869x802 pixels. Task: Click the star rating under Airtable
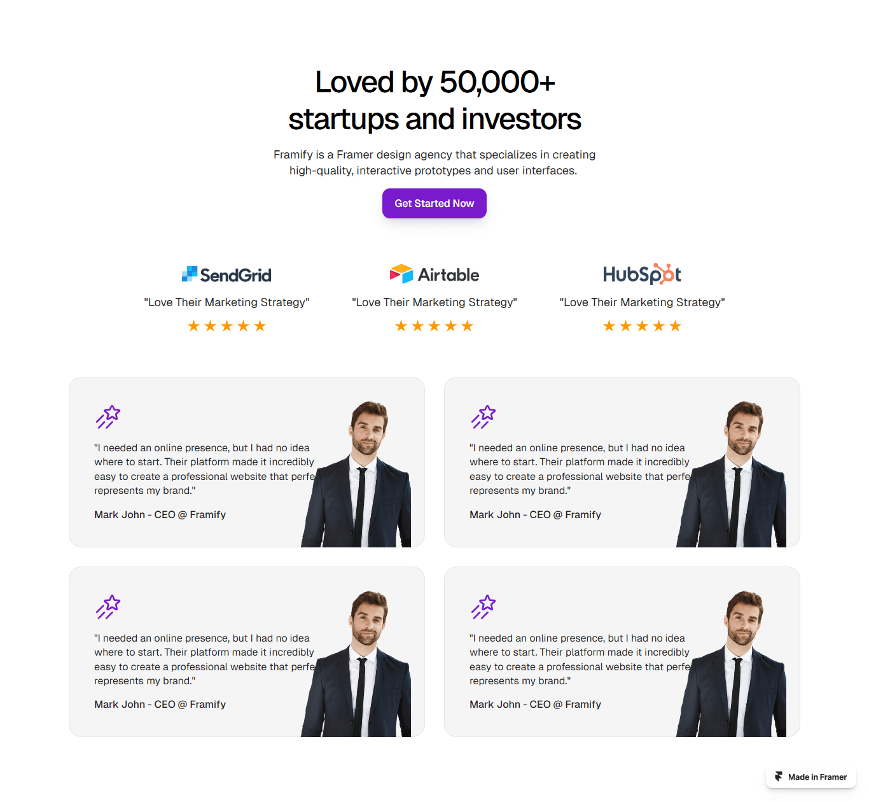point(434,326)
